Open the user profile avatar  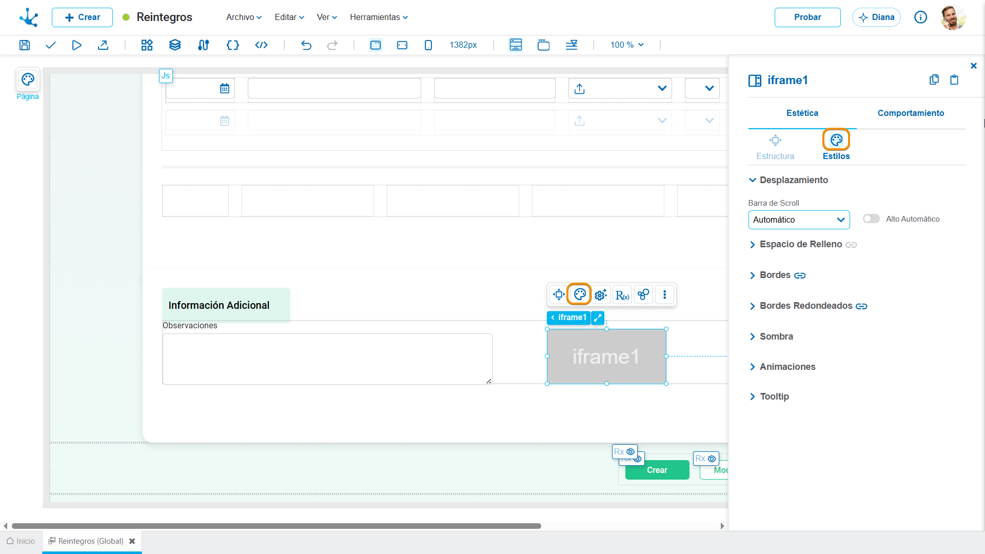[953, 17]
